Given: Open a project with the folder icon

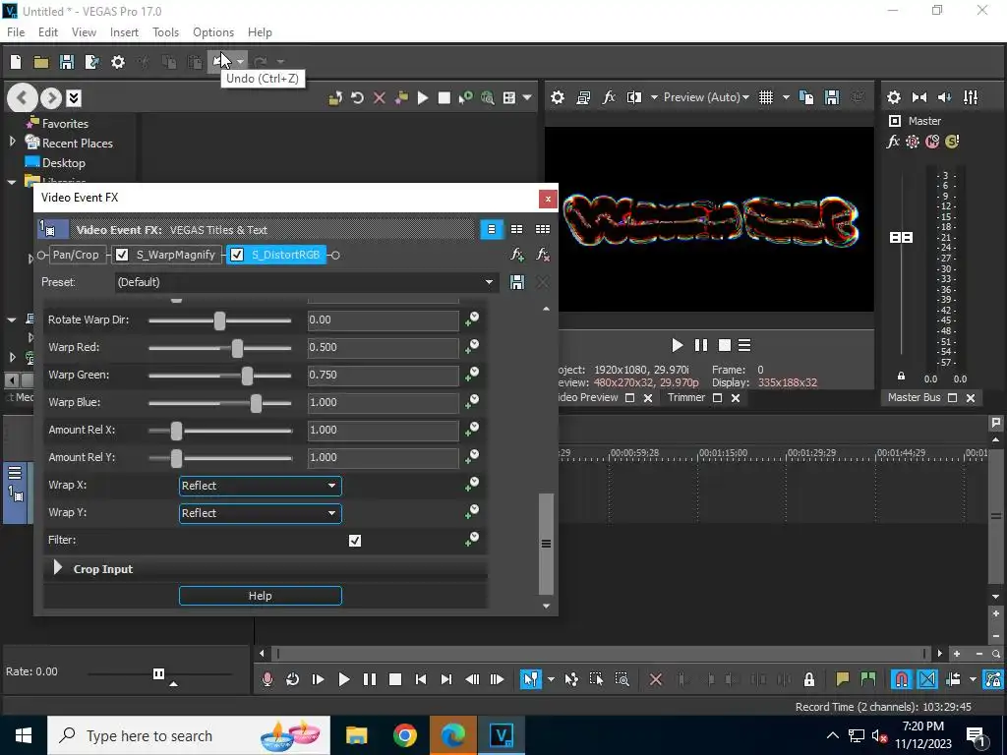Looking at the screenshot, I should [41, 62].
